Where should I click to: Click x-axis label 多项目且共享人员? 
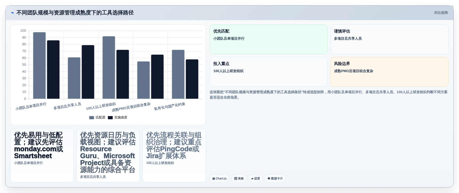coord(67,106)
